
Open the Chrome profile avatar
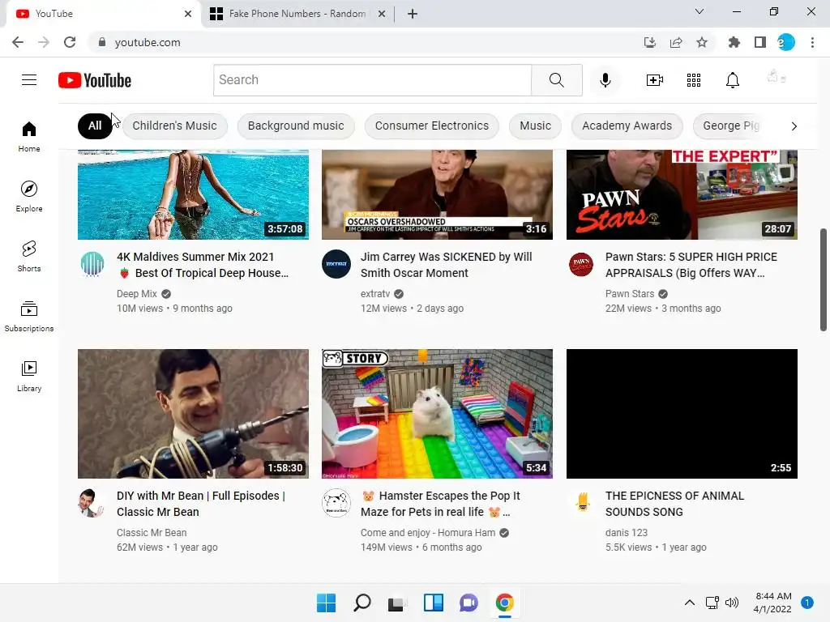(786, 42)
